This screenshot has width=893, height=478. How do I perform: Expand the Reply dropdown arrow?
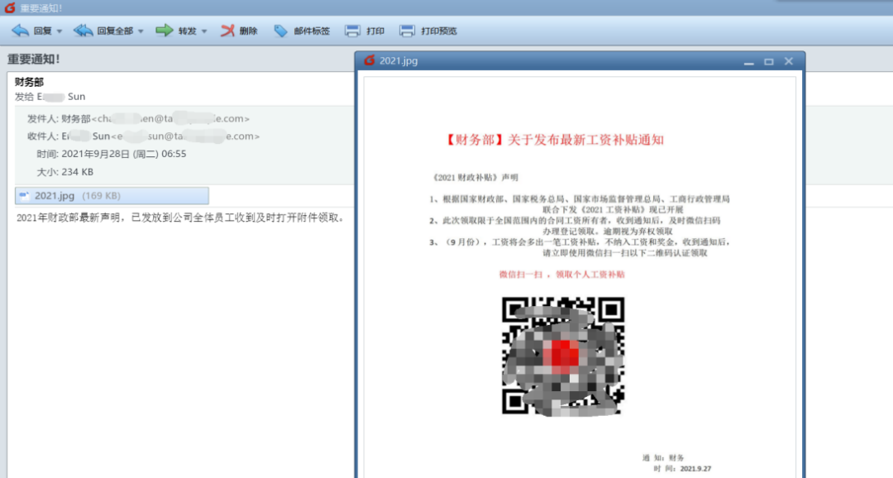coord(60,31)
